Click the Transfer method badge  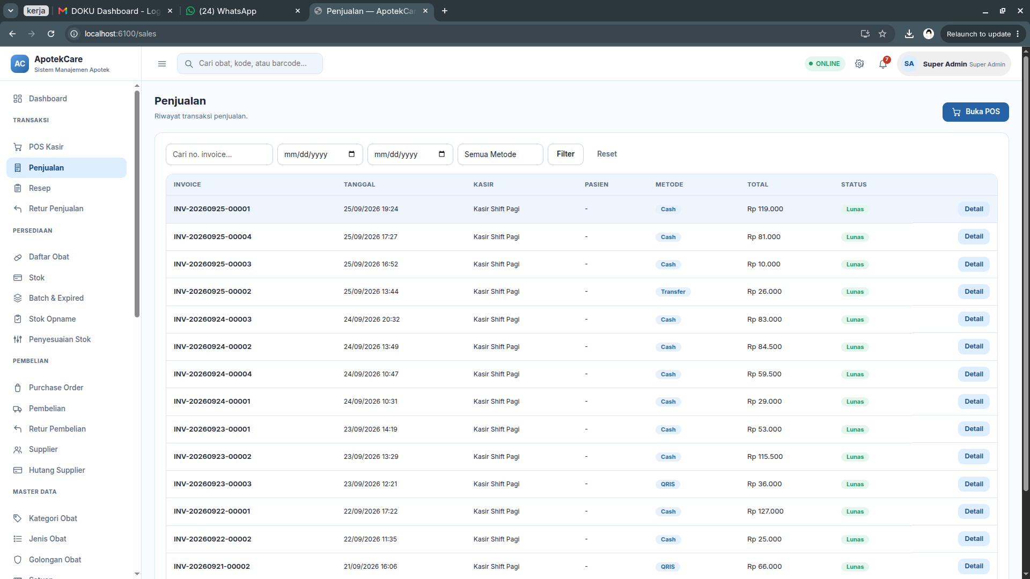tap(673, 292)
